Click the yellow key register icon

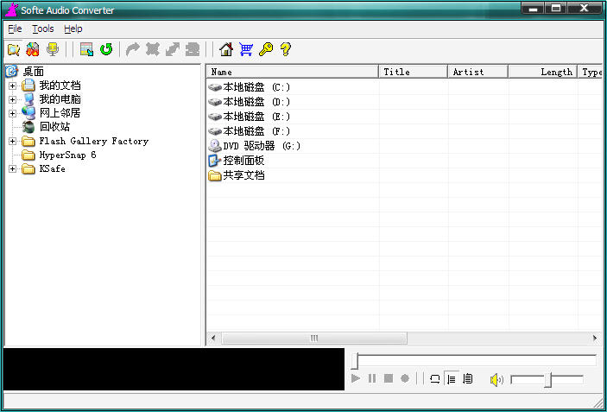point(266,49)
